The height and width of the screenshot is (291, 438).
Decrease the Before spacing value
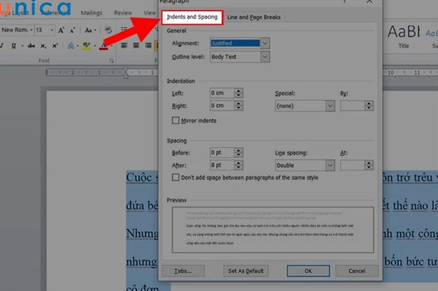point(239,155)
